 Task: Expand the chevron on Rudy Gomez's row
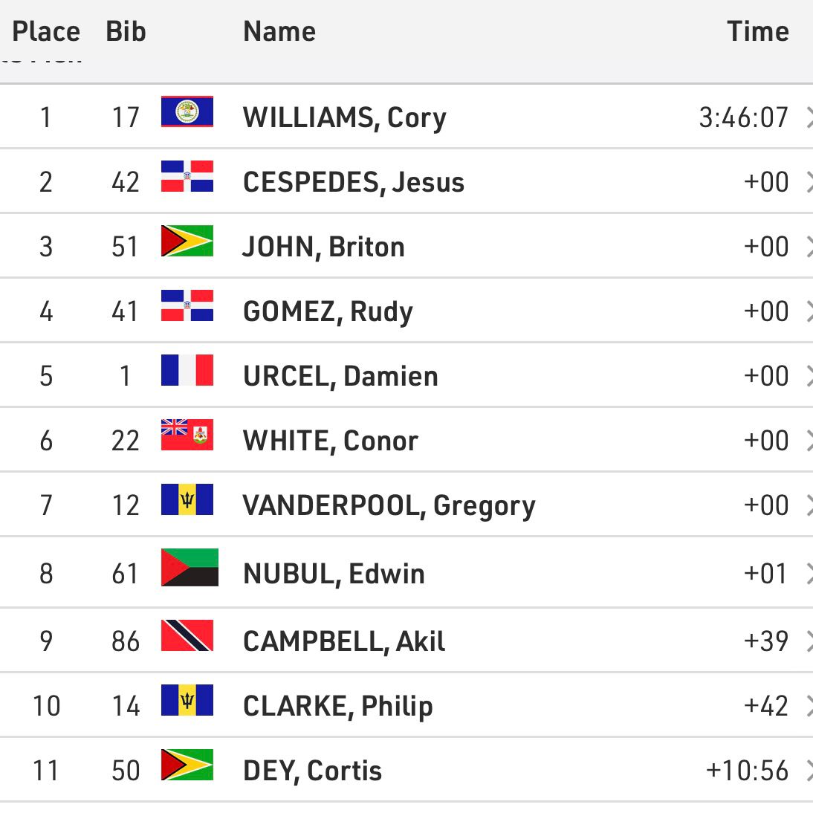pyautogui.click(x=809, y=311)
